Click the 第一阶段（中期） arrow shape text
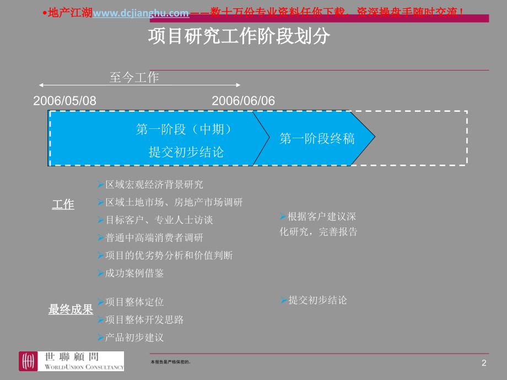Screen dimensions: 507x380 [184, 129]
